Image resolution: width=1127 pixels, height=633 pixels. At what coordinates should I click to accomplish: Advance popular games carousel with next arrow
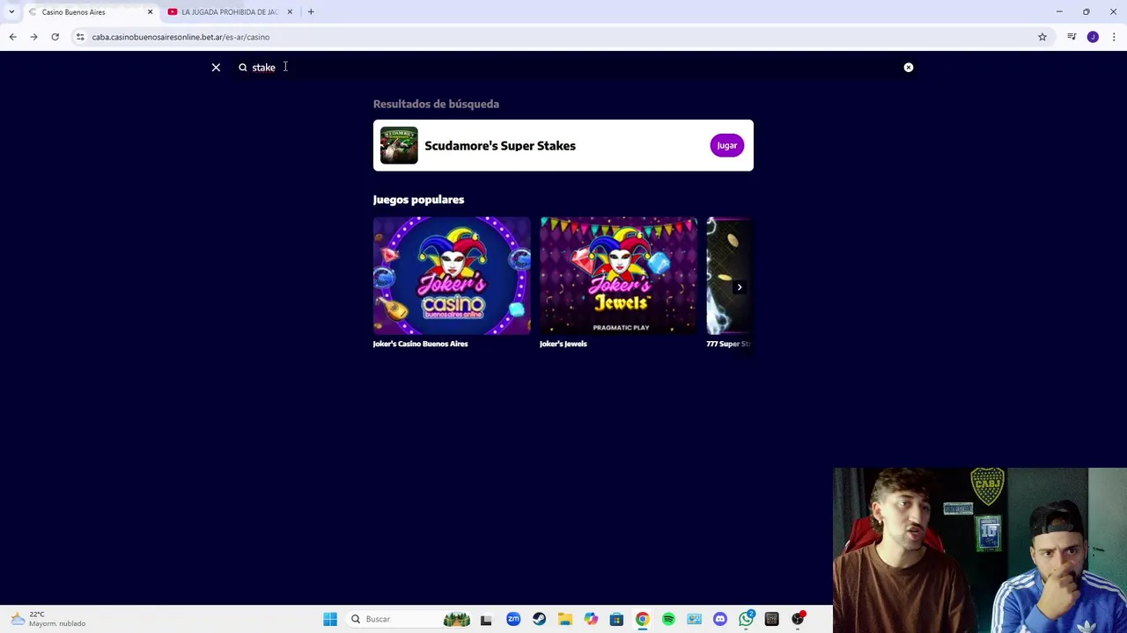pyautogui.click(x=740, y=287)
